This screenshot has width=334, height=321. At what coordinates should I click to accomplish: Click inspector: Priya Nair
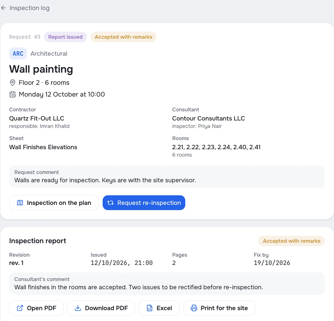click(197, 126)
